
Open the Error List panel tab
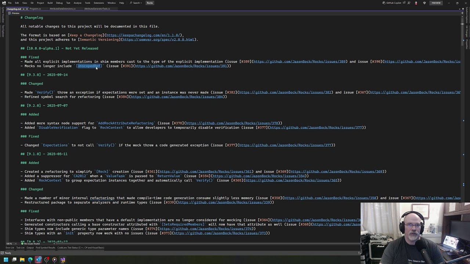(x=10, y=247)
